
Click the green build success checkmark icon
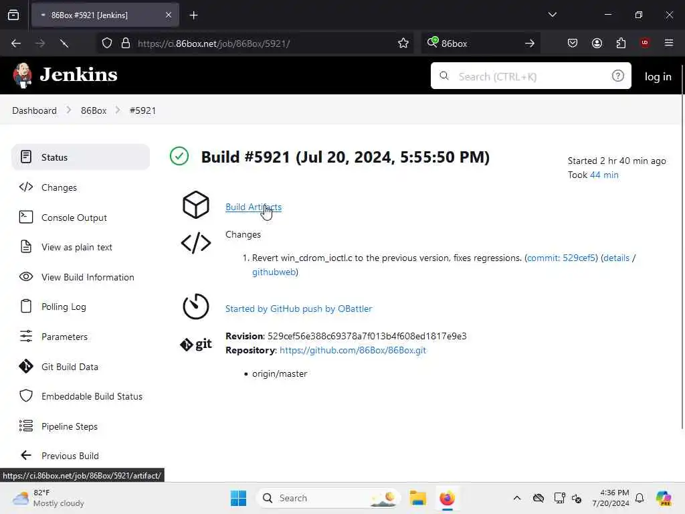pyautogui.click(x=179, y=156)
